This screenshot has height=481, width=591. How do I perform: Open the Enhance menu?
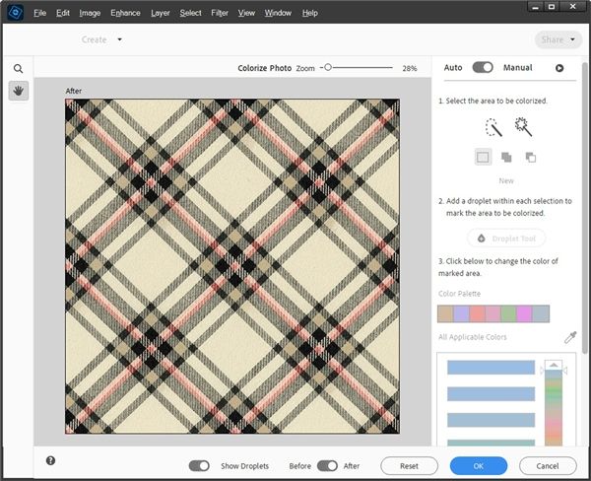point(125,13)
